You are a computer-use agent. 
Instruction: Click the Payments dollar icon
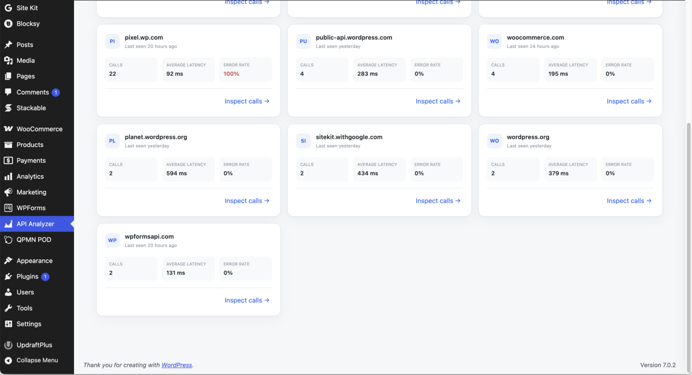(8, 160)
